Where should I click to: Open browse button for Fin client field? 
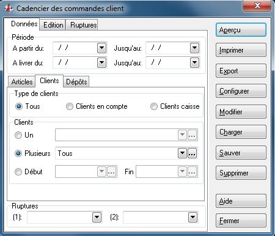(192, 172)
